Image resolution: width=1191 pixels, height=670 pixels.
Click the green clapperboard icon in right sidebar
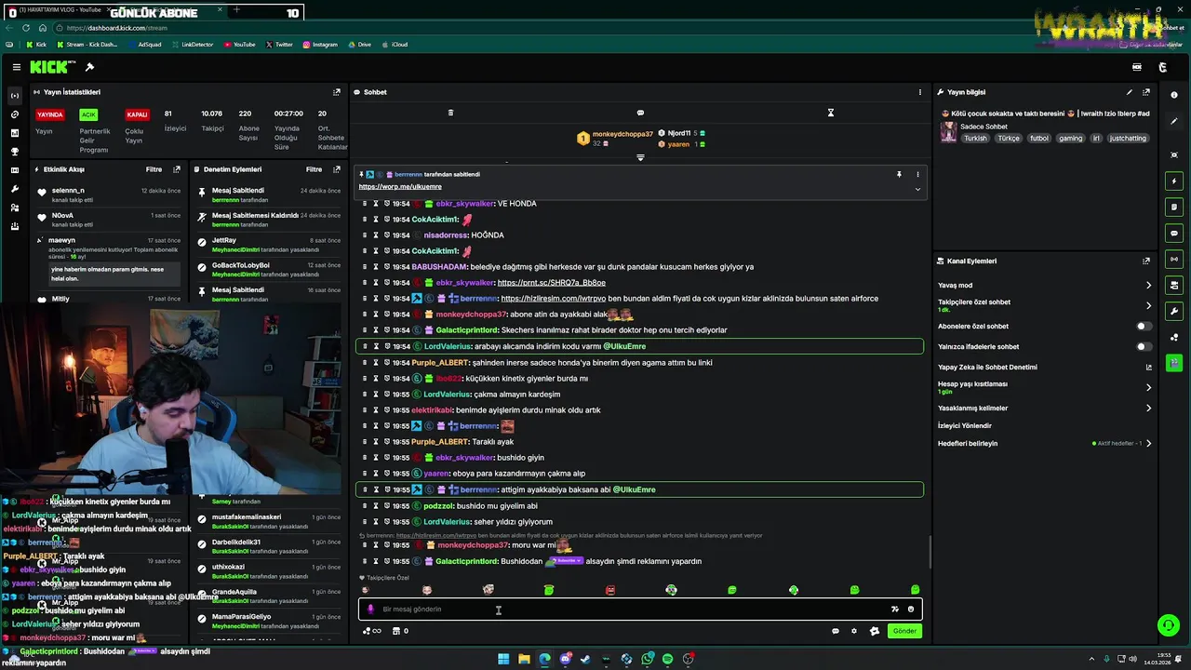click(1174, 363)
